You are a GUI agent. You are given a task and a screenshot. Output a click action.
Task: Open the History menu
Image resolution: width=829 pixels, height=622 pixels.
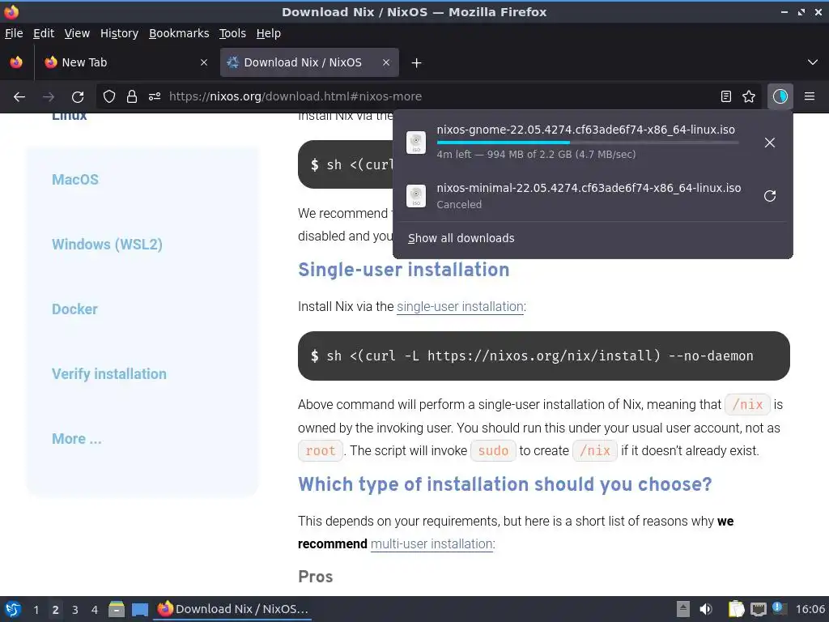(119, 33)
